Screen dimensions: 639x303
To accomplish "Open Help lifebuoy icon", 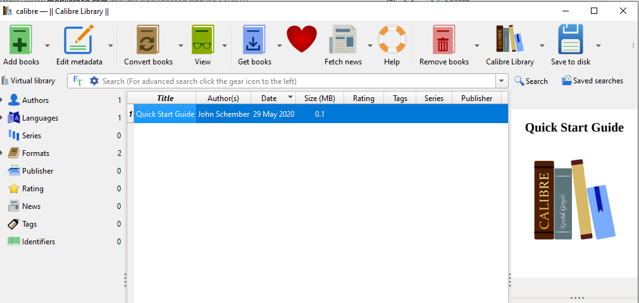I will point(392,39).
